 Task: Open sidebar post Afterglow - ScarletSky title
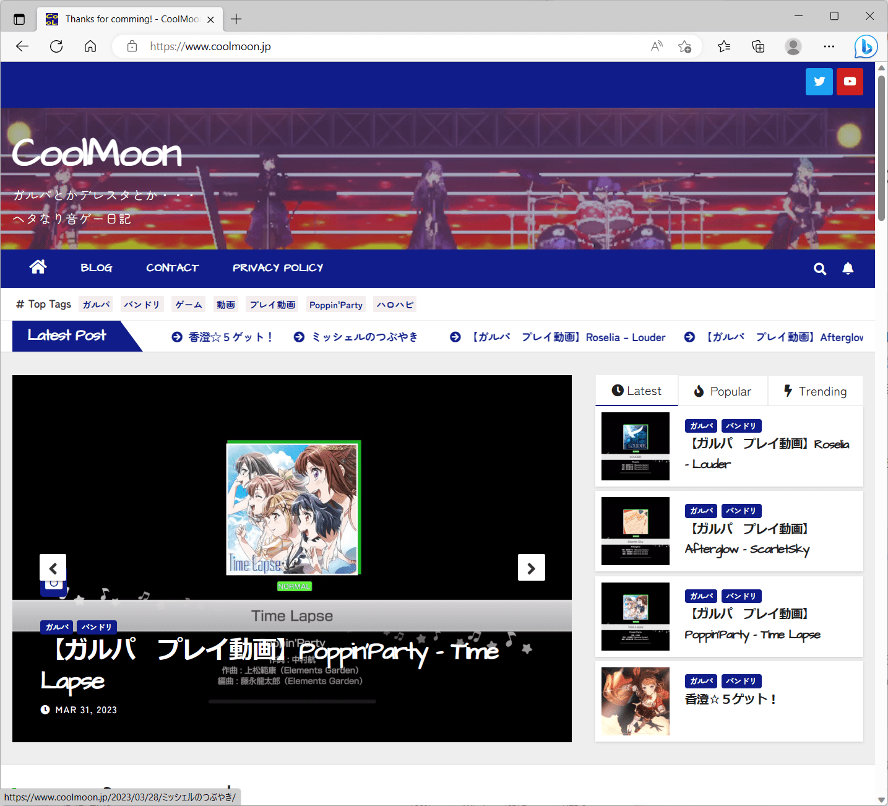coord(748,539)
